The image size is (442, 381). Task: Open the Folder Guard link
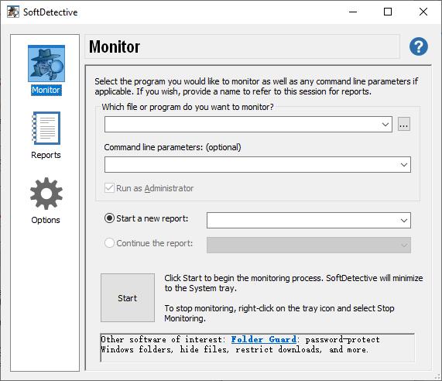tap(263, 339)
